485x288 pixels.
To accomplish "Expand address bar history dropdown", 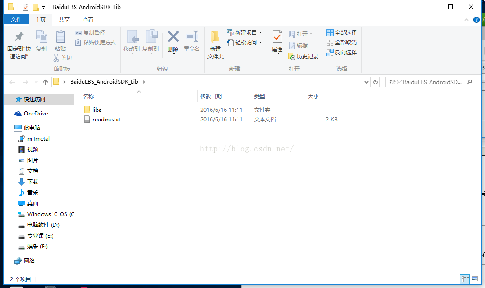I will 366,82.
